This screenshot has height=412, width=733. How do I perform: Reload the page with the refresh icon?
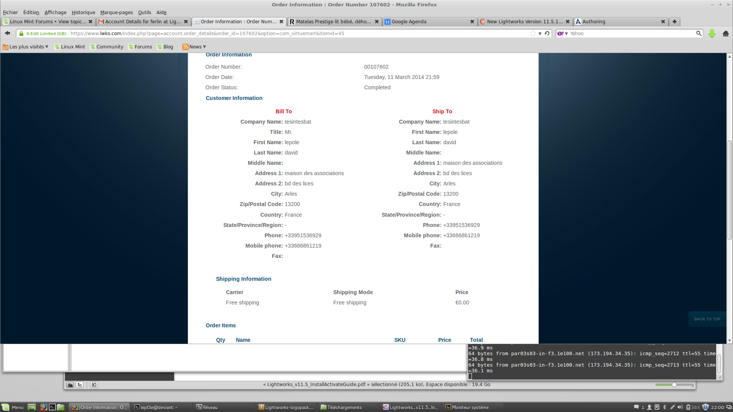(x=547, y=34)
